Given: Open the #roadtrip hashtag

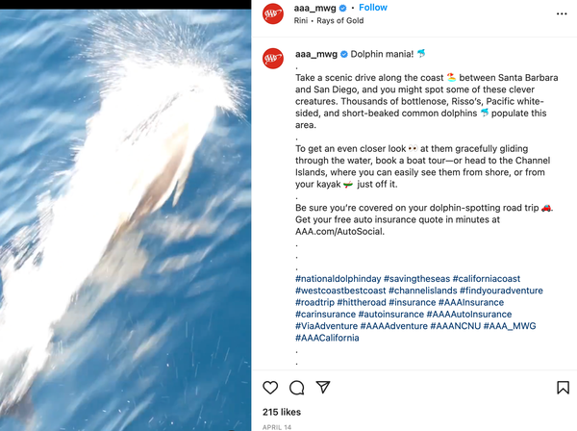Looking at the screenshot, I should pyautogui.click(x=314, y=302).
